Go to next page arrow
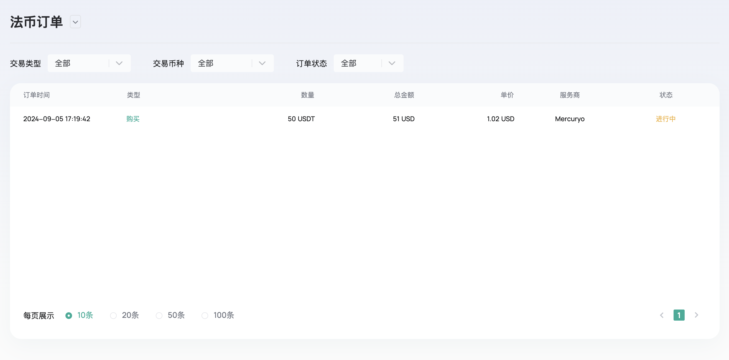 pos(697,315)
